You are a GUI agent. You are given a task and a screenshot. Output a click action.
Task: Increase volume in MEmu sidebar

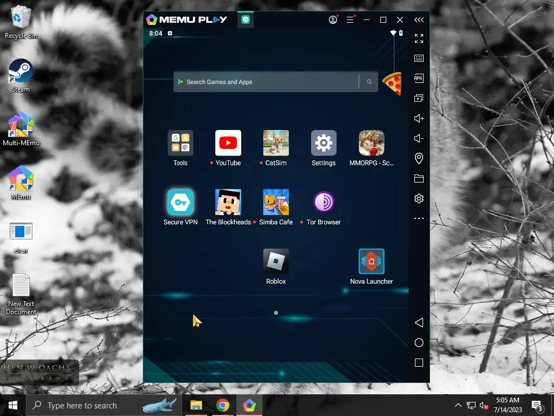(419, 118)
